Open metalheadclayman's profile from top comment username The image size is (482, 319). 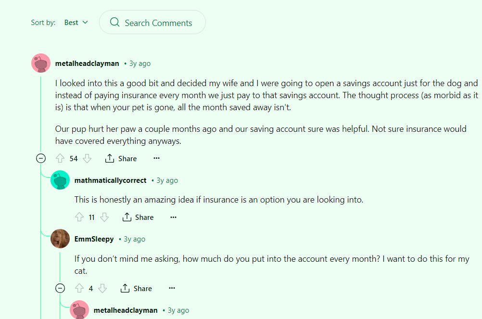pyautogui.click(x=87, y=64)
